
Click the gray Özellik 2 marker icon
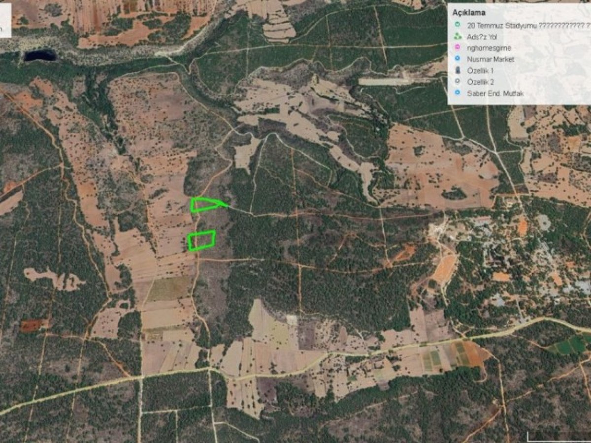[x=458, y=82]
